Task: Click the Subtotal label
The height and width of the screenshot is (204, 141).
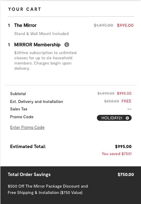Action: pyautogui.click(x=18, y=94)
